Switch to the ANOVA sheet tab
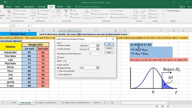The image size is (192, 108). (x=97, y=103)
